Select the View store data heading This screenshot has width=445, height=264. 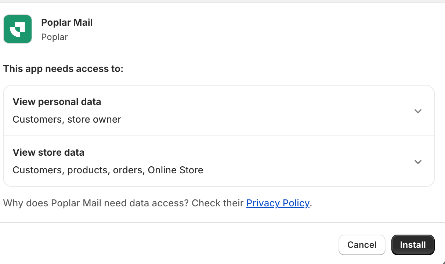click(48, 152)
